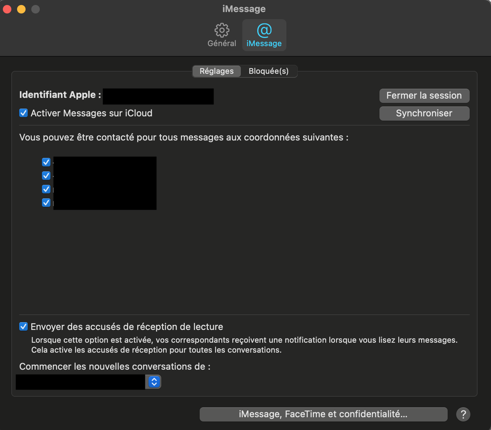
Task: Disable Envoyer des accusés de réception de lecture
Action: pyautogui.click(x=23, y=326)
